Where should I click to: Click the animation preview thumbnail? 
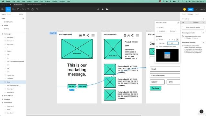tap(167, 55)
